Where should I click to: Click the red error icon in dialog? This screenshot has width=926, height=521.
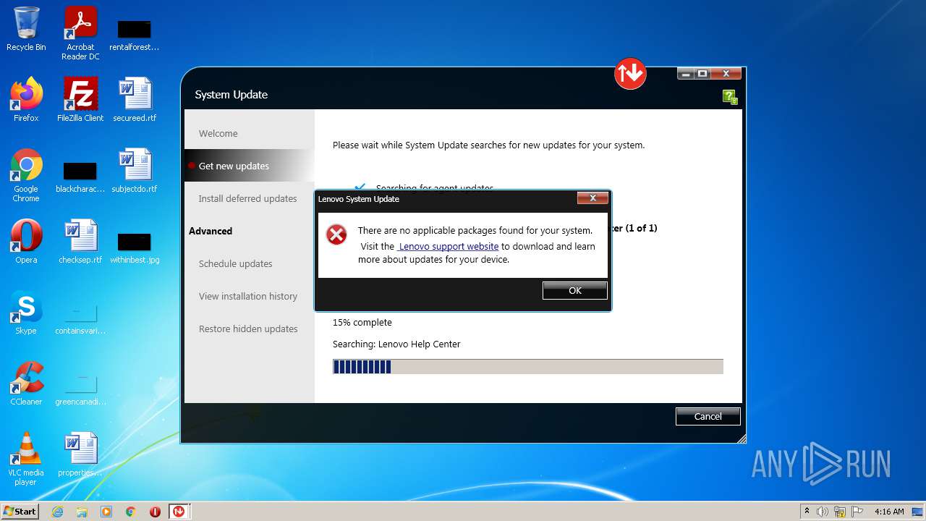336,234
